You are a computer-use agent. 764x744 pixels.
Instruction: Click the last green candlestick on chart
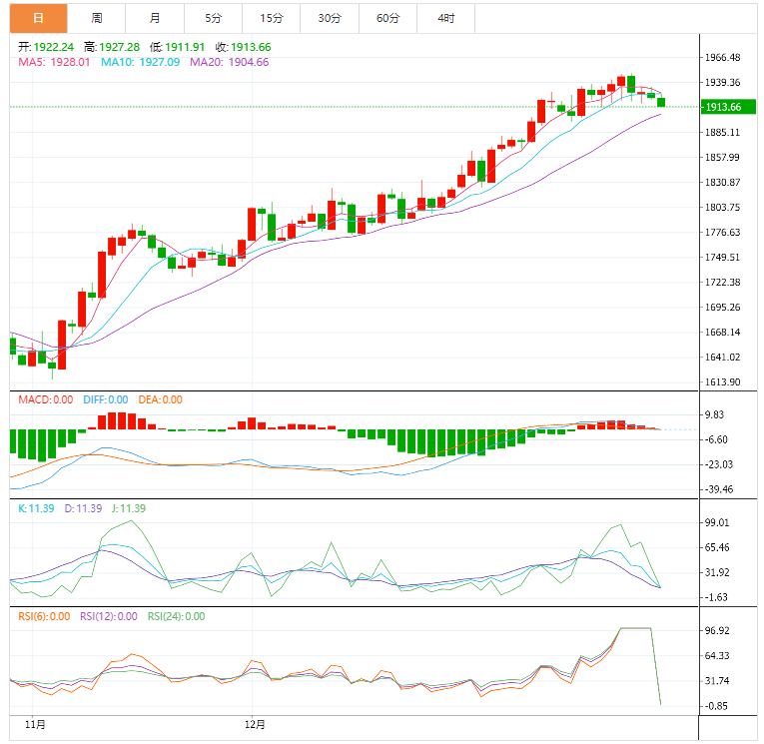(x=661, y=102)
